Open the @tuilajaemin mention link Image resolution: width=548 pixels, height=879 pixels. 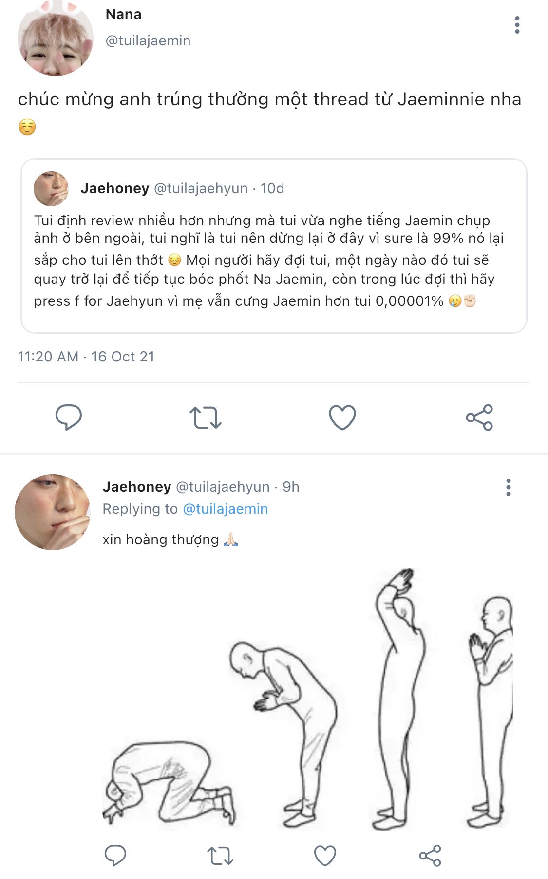[225, 509]
